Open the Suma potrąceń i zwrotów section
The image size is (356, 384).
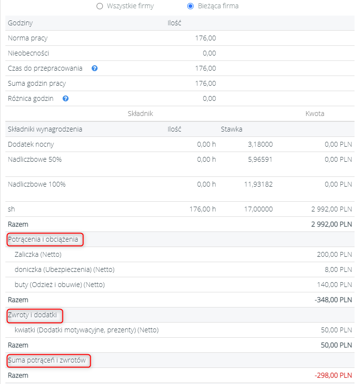(47, 361)
